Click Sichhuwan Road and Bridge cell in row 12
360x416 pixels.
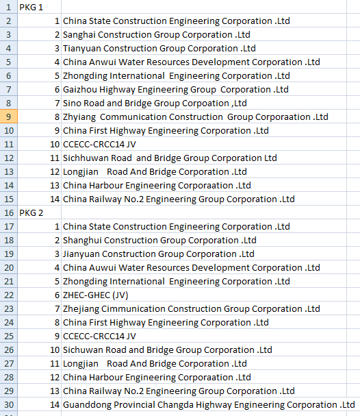204,158
